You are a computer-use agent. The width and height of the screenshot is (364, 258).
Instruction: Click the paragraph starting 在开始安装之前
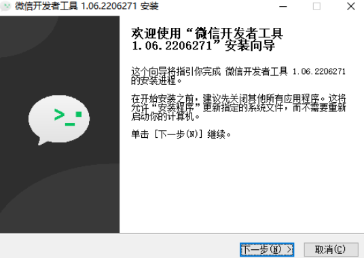(x=238, y=107)
